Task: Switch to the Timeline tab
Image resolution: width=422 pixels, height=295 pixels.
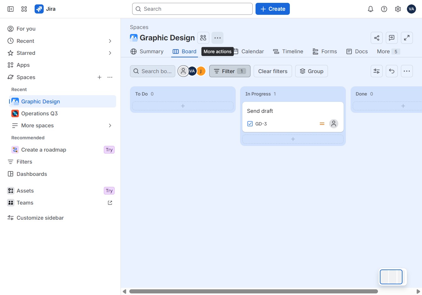Action: tap(288, 51)
